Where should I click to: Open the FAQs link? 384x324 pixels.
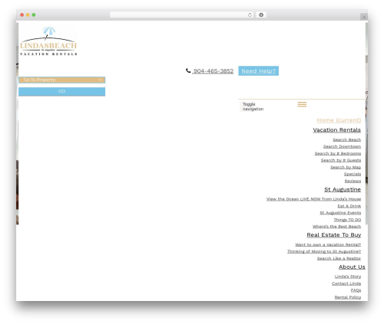click(356, 290)
